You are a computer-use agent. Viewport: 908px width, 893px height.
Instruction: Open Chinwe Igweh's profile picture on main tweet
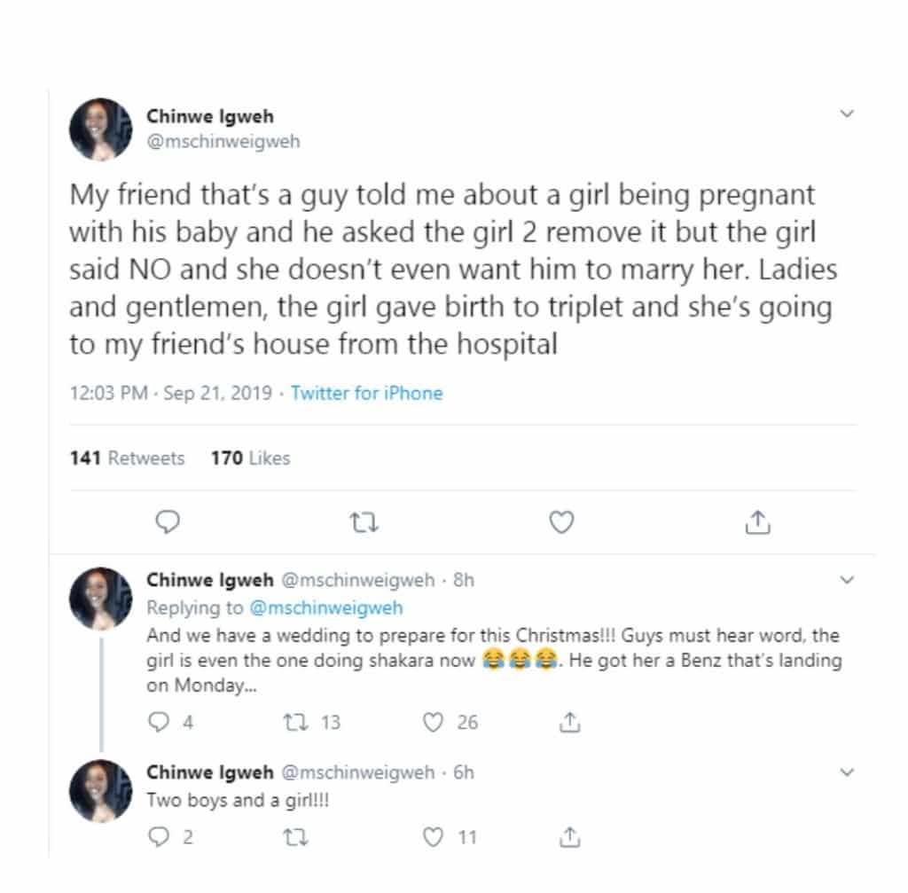[x=100, y=129]
